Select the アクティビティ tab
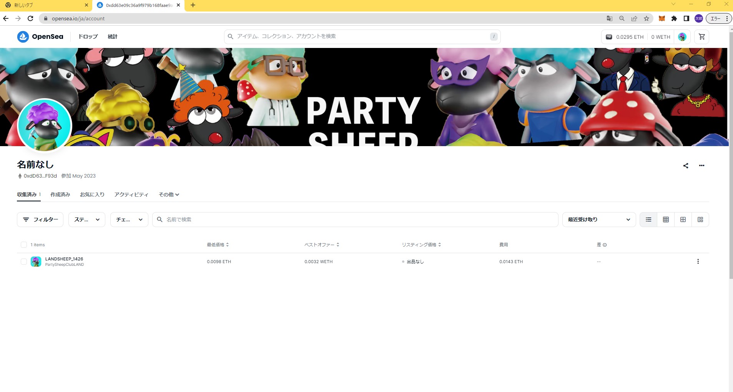This screenshot has height=392, width=733. 131,194
